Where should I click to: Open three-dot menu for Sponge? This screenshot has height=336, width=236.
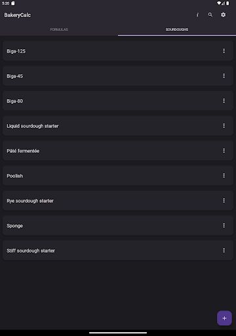224,226
